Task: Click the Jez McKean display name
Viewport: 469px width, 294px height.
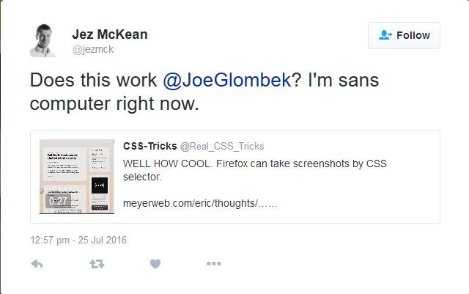Action: pyautogui.click(x=108, y=34)
